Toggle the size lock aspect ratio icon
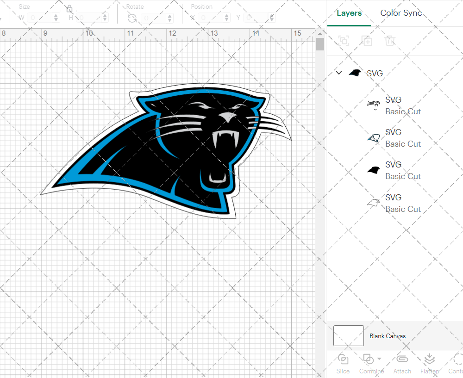The height and width of the screenshot is (378, 463). pos(69,9)
